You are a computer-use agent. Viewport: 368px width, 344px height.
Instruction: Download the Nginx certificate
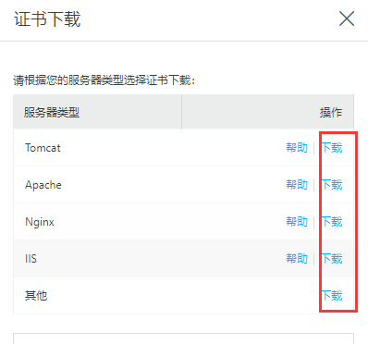point(332,222)
